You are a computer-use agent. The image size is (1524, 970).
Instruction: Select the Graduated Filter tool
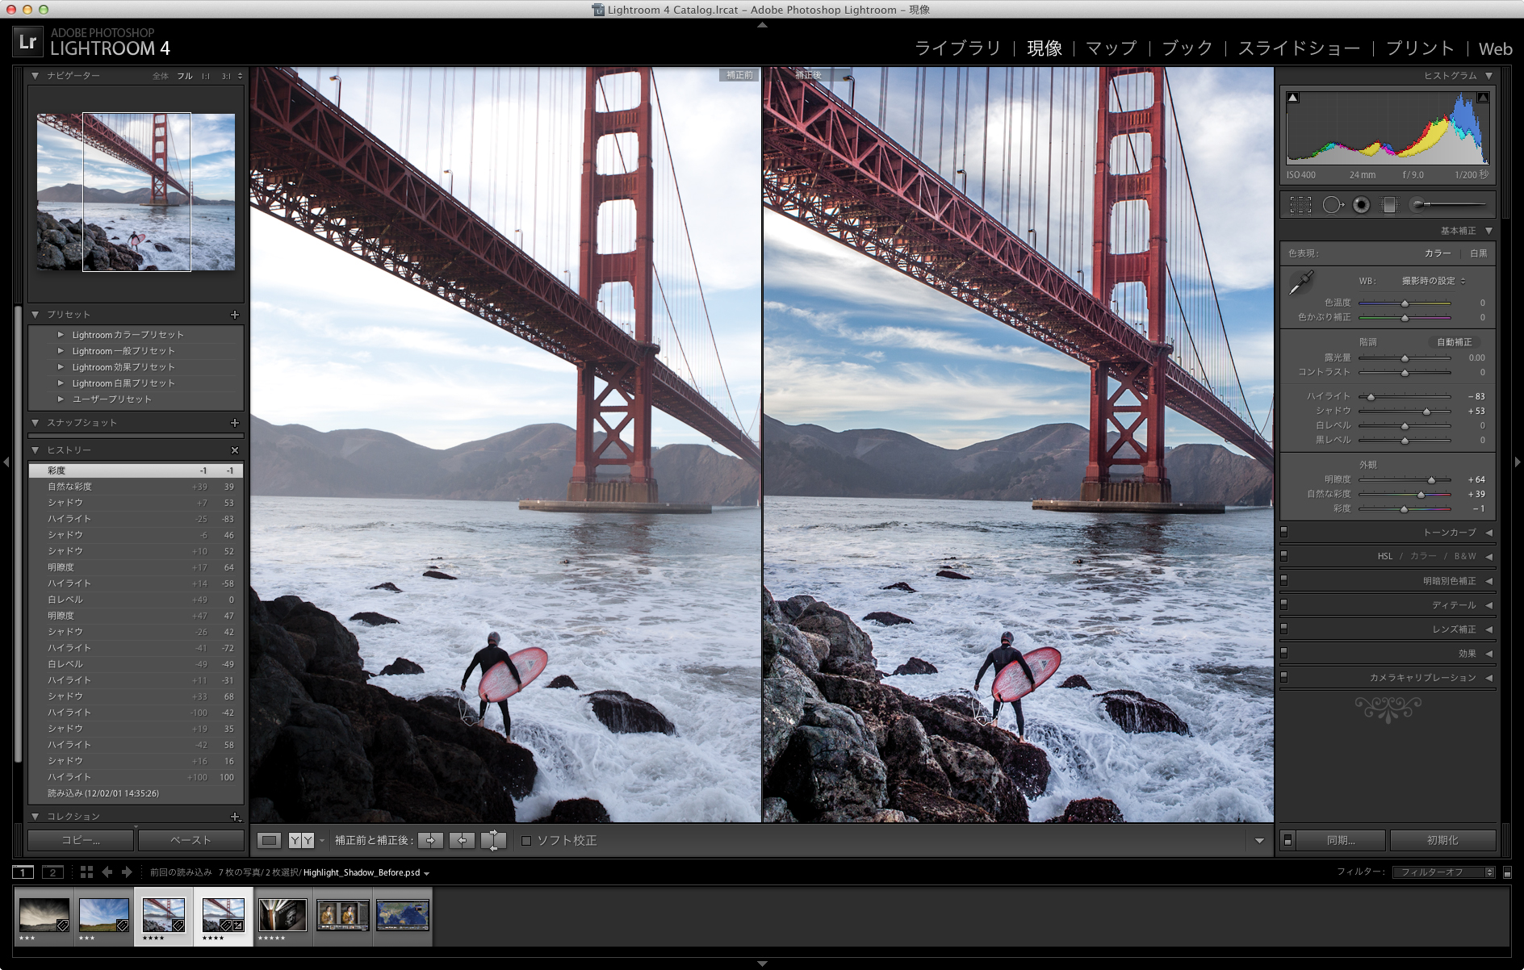(1389, 205)
